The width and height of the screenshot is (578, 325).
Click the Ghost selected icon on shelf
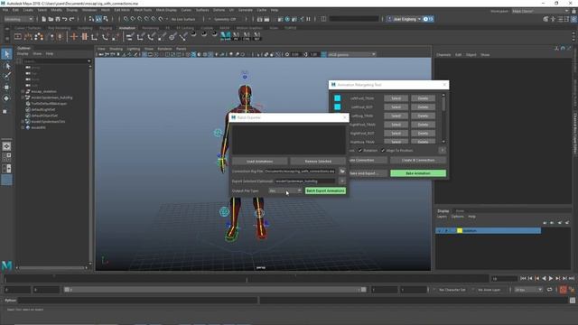[x=39, y=36]
